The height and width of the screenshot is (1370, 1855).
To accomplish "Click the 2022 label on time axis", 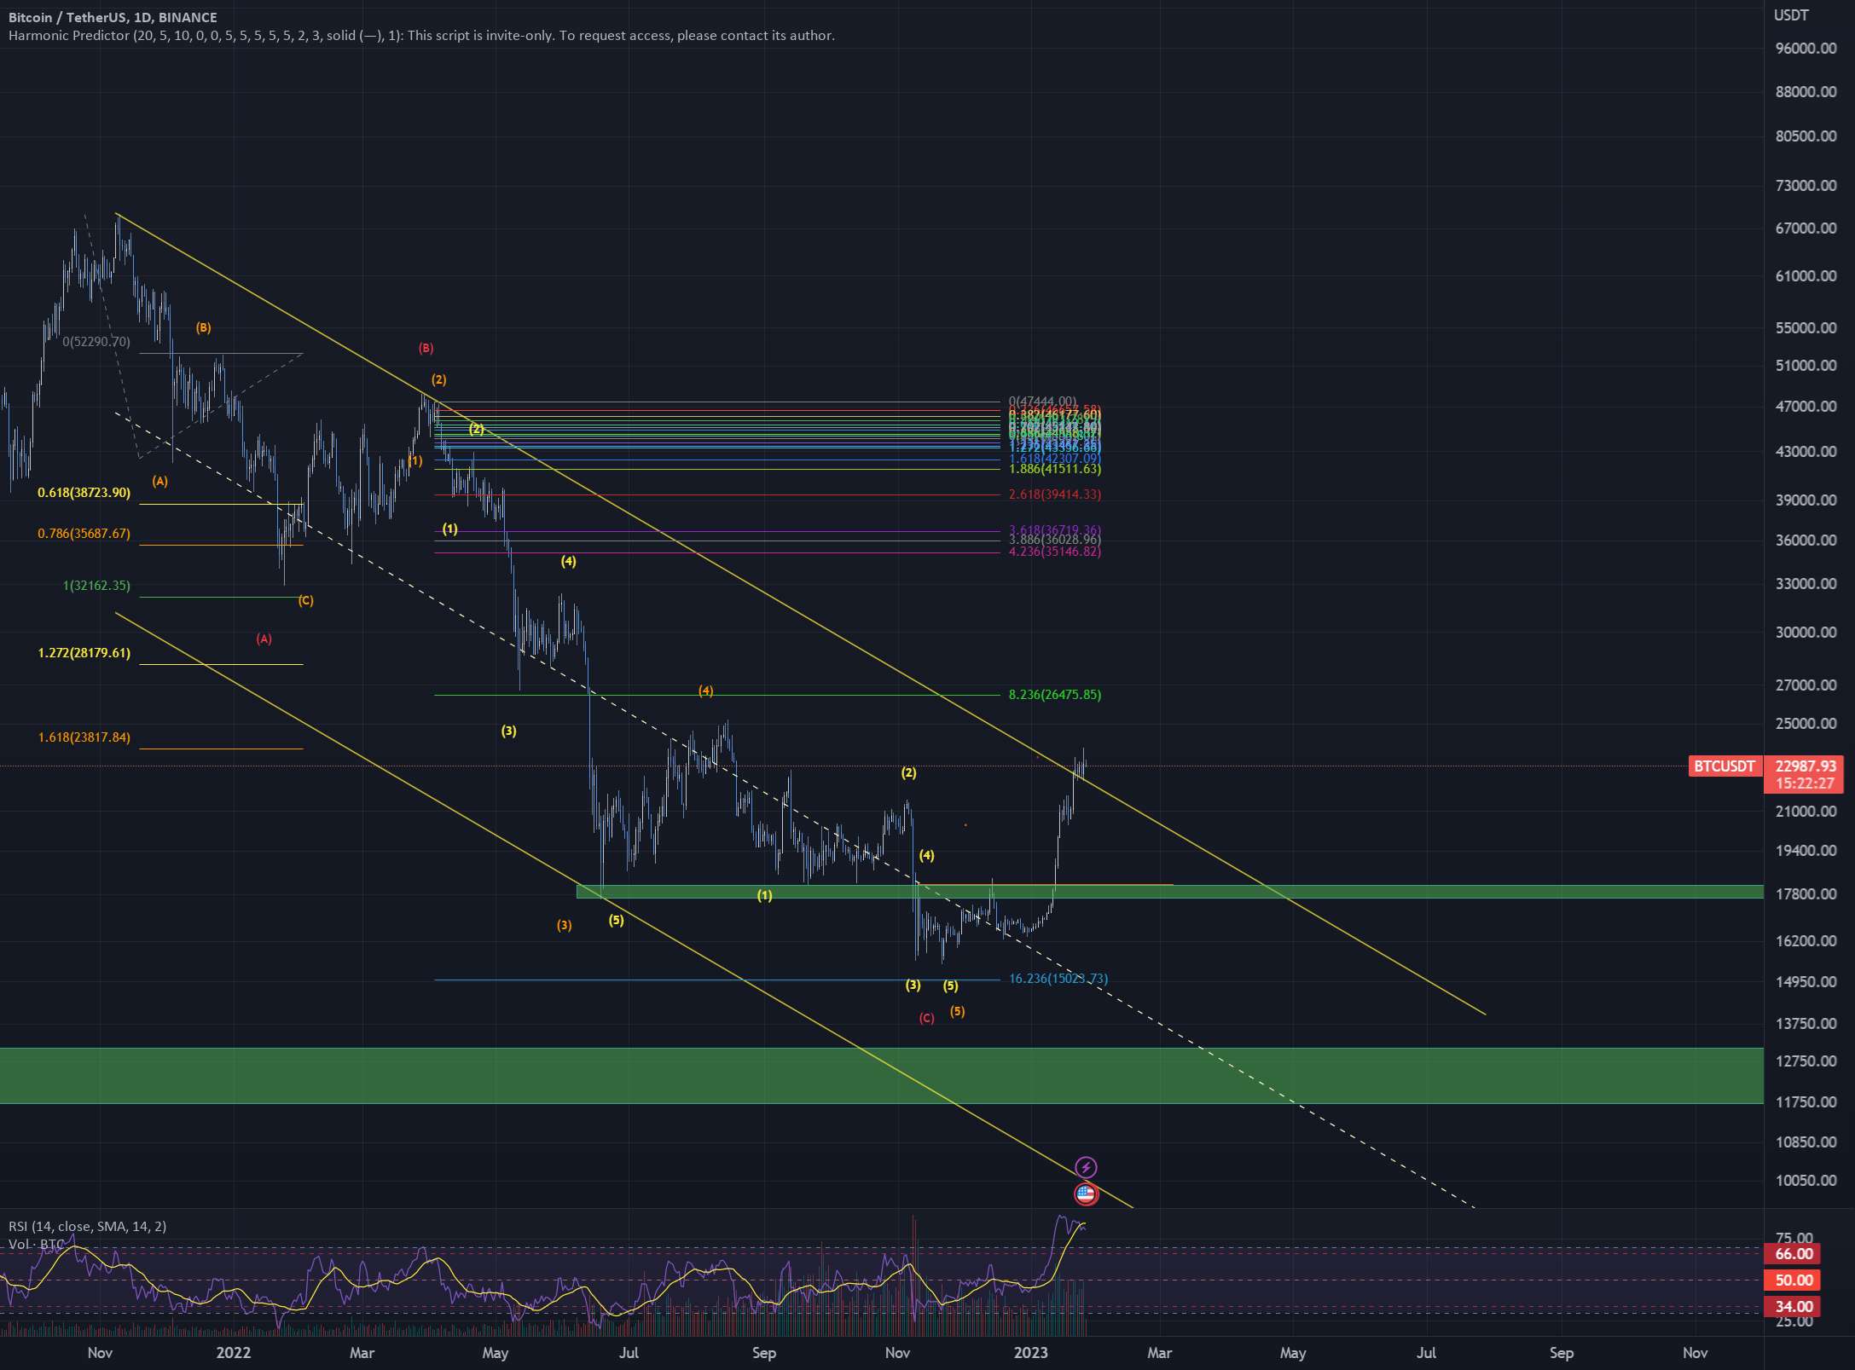I will click(x=234, y=1353).
